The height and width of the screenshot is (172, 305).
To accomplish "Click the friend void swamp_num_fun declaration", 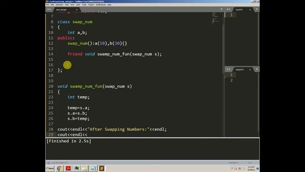I will (114, 54).
